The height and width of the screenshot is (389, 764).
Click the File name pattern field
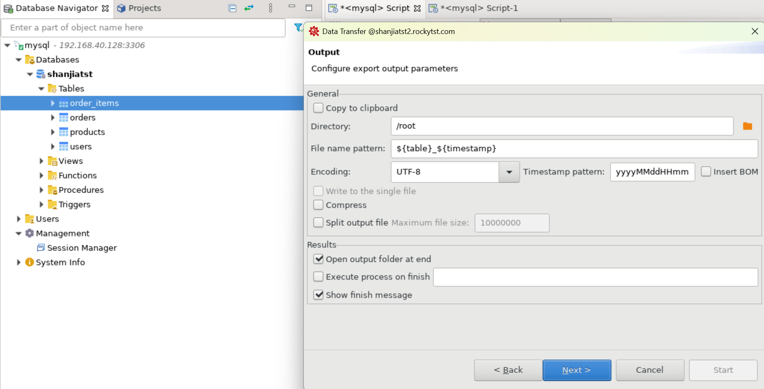(574, 149)
